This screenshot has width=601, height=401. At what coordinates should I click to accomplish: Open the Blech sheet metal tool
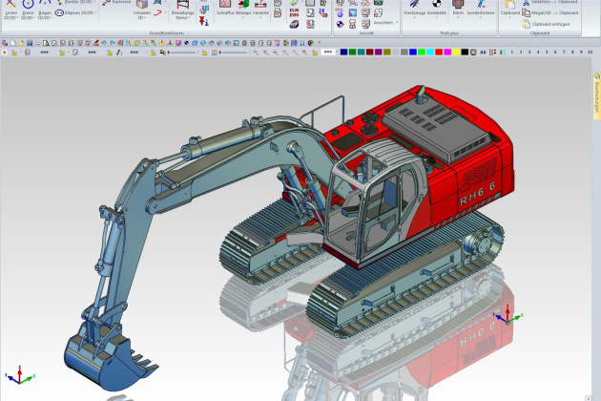458,7
